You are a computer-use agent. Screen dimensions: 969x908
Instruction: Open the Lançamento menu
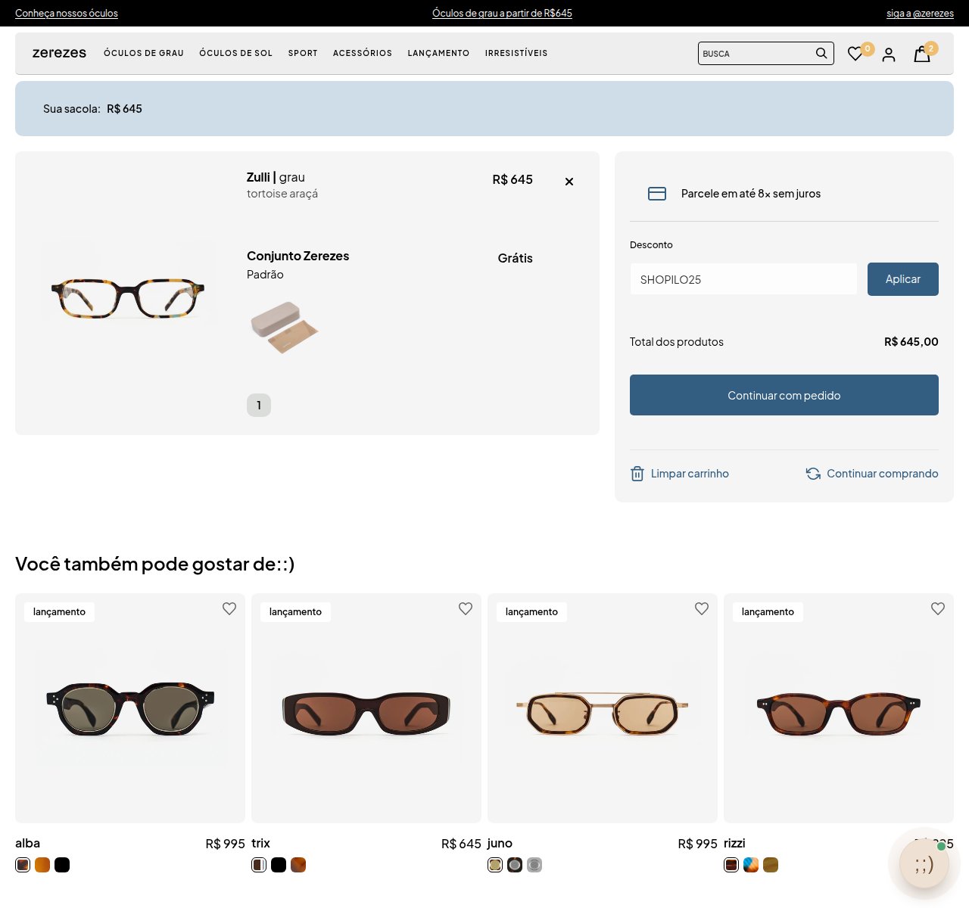click(438, 53)
